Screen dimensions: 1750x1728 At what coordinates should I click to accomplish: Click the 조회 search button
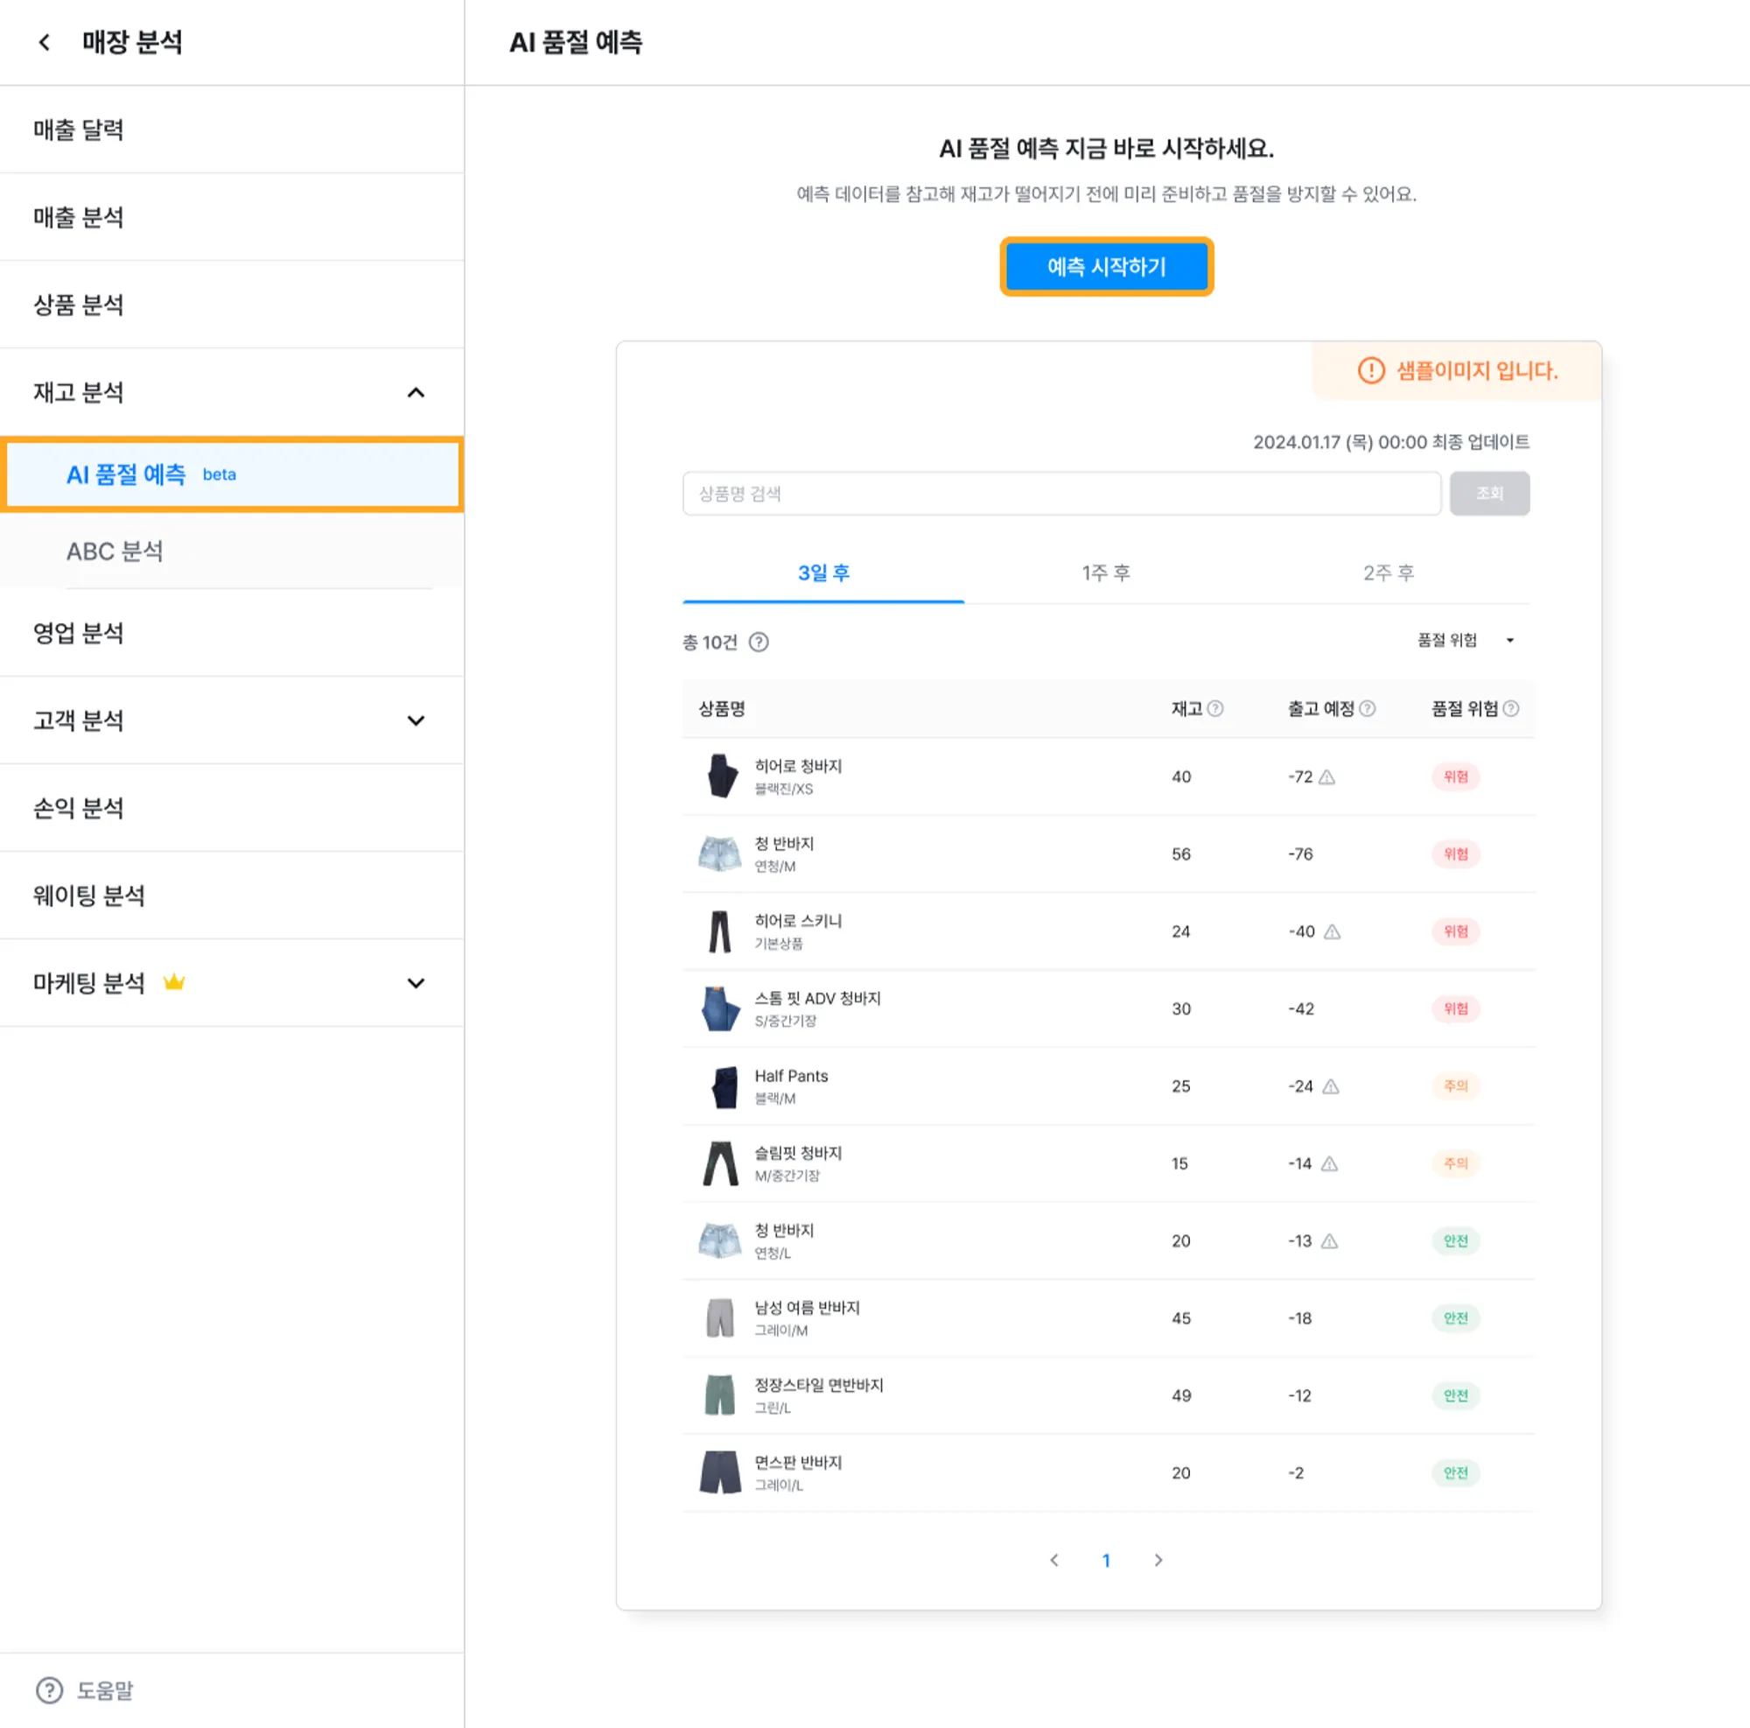[x=1489, y=494]
